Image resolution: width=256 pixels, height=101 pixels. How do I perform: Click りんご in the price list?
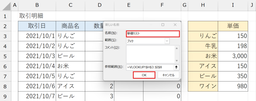pos(203,36)
